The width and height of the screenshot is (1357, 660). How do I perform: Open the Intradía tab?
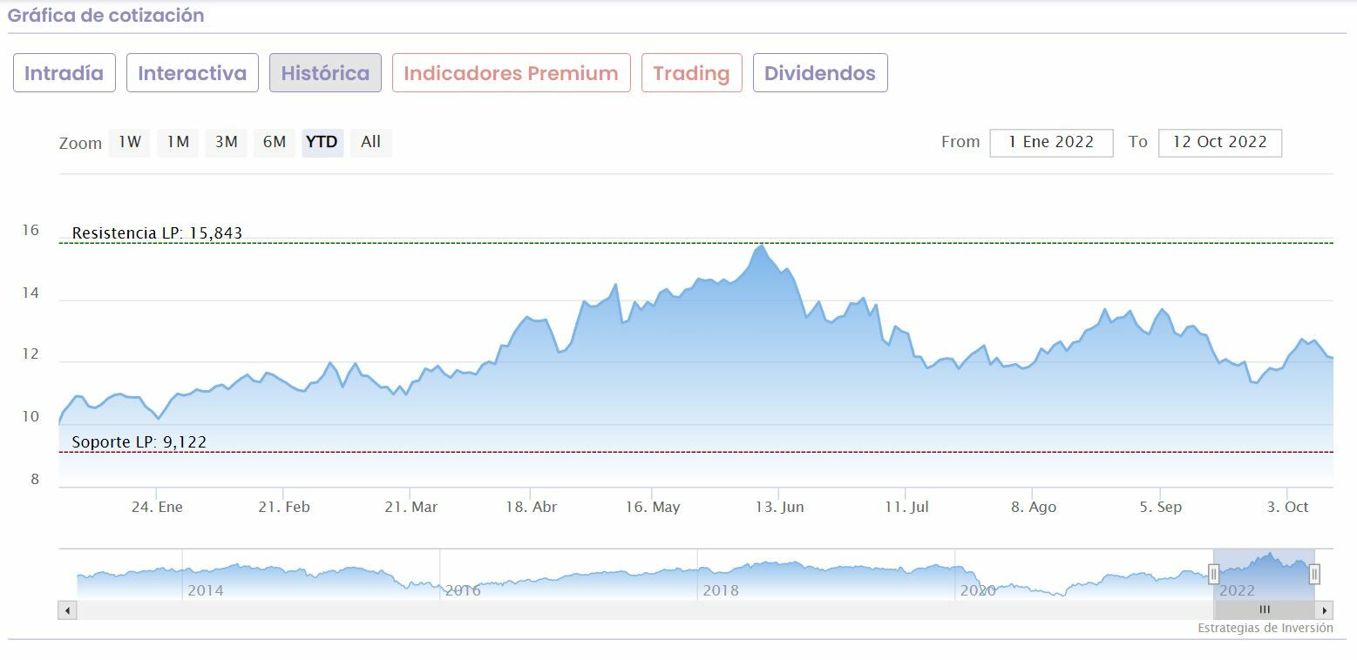coord(64,73)
